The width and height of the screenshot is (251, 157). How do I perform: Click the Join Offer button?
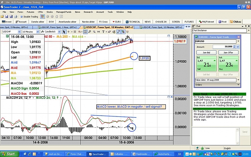(x=229, y=53)
